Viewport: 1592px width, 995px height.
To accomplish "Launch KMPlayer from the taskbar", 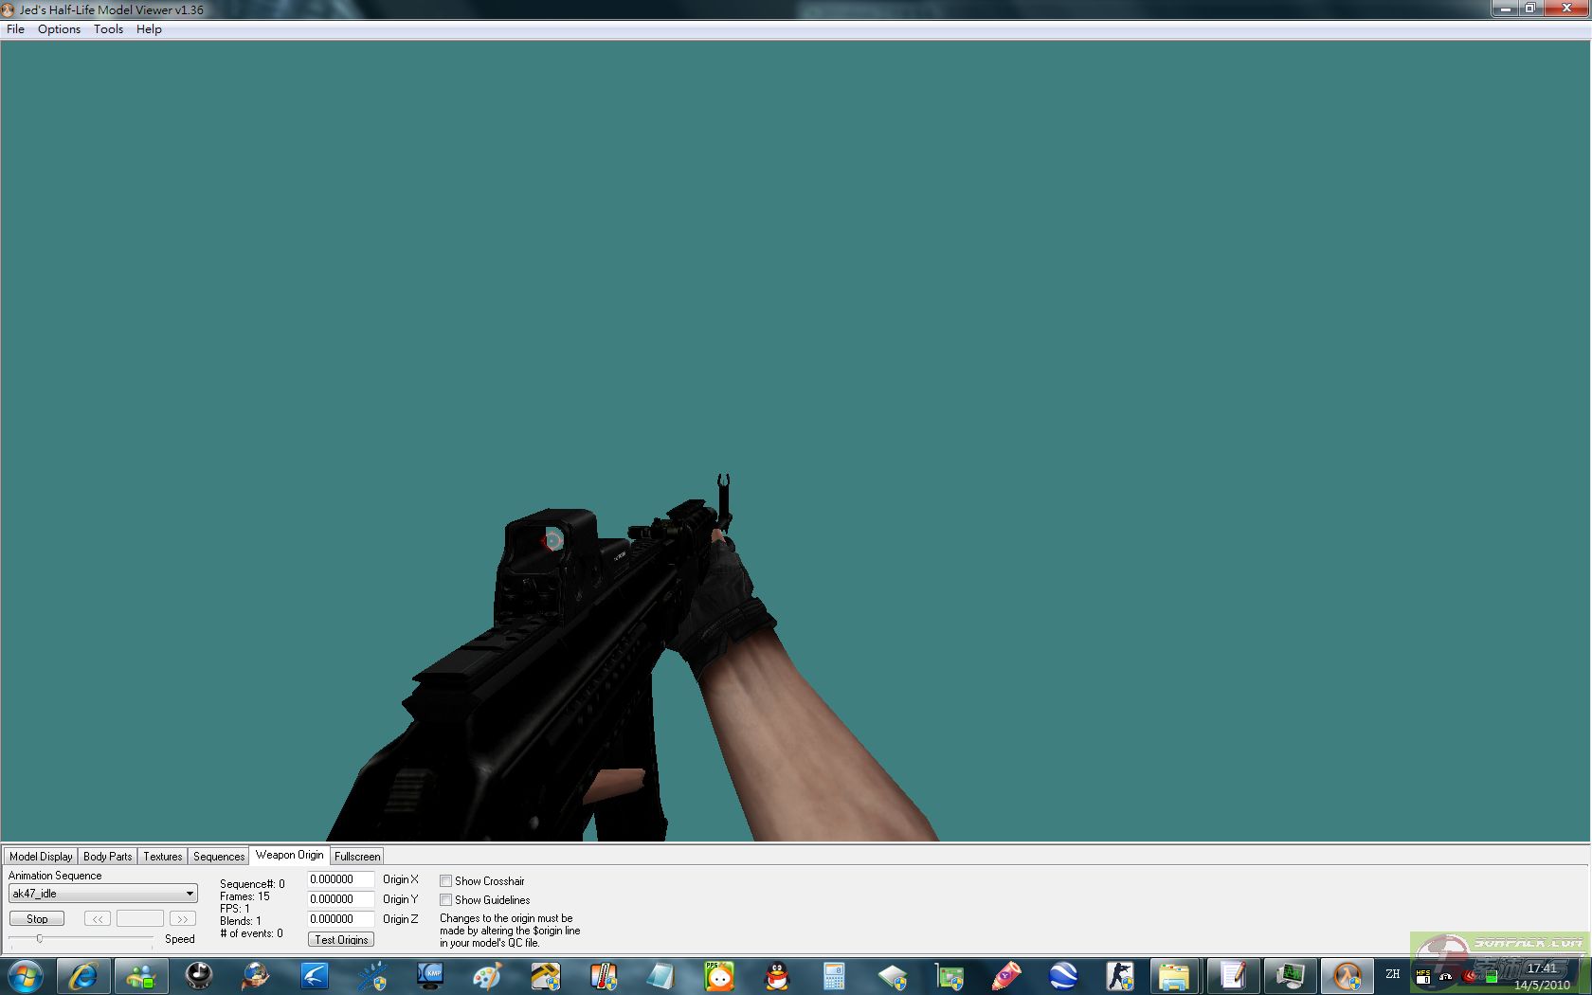I will 430,975.
